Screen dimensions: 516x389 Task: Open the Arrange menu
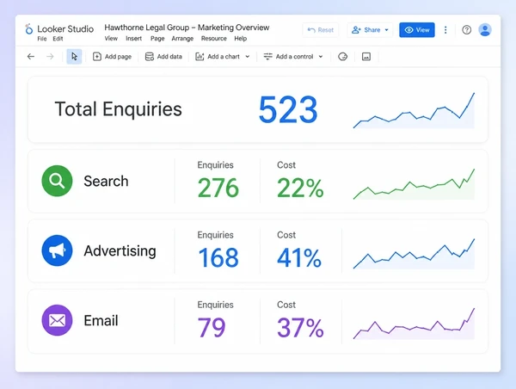pyautogui.click(x=182, y=39)
